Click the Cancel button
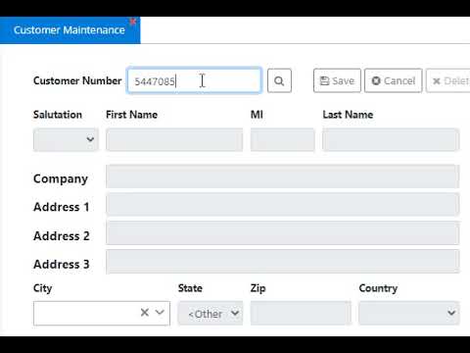The image size is (470, 353). tap(394, 80)
